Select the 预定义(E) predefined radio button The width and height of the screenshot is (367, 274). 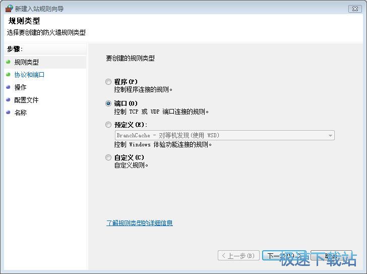tap(108, 125)
